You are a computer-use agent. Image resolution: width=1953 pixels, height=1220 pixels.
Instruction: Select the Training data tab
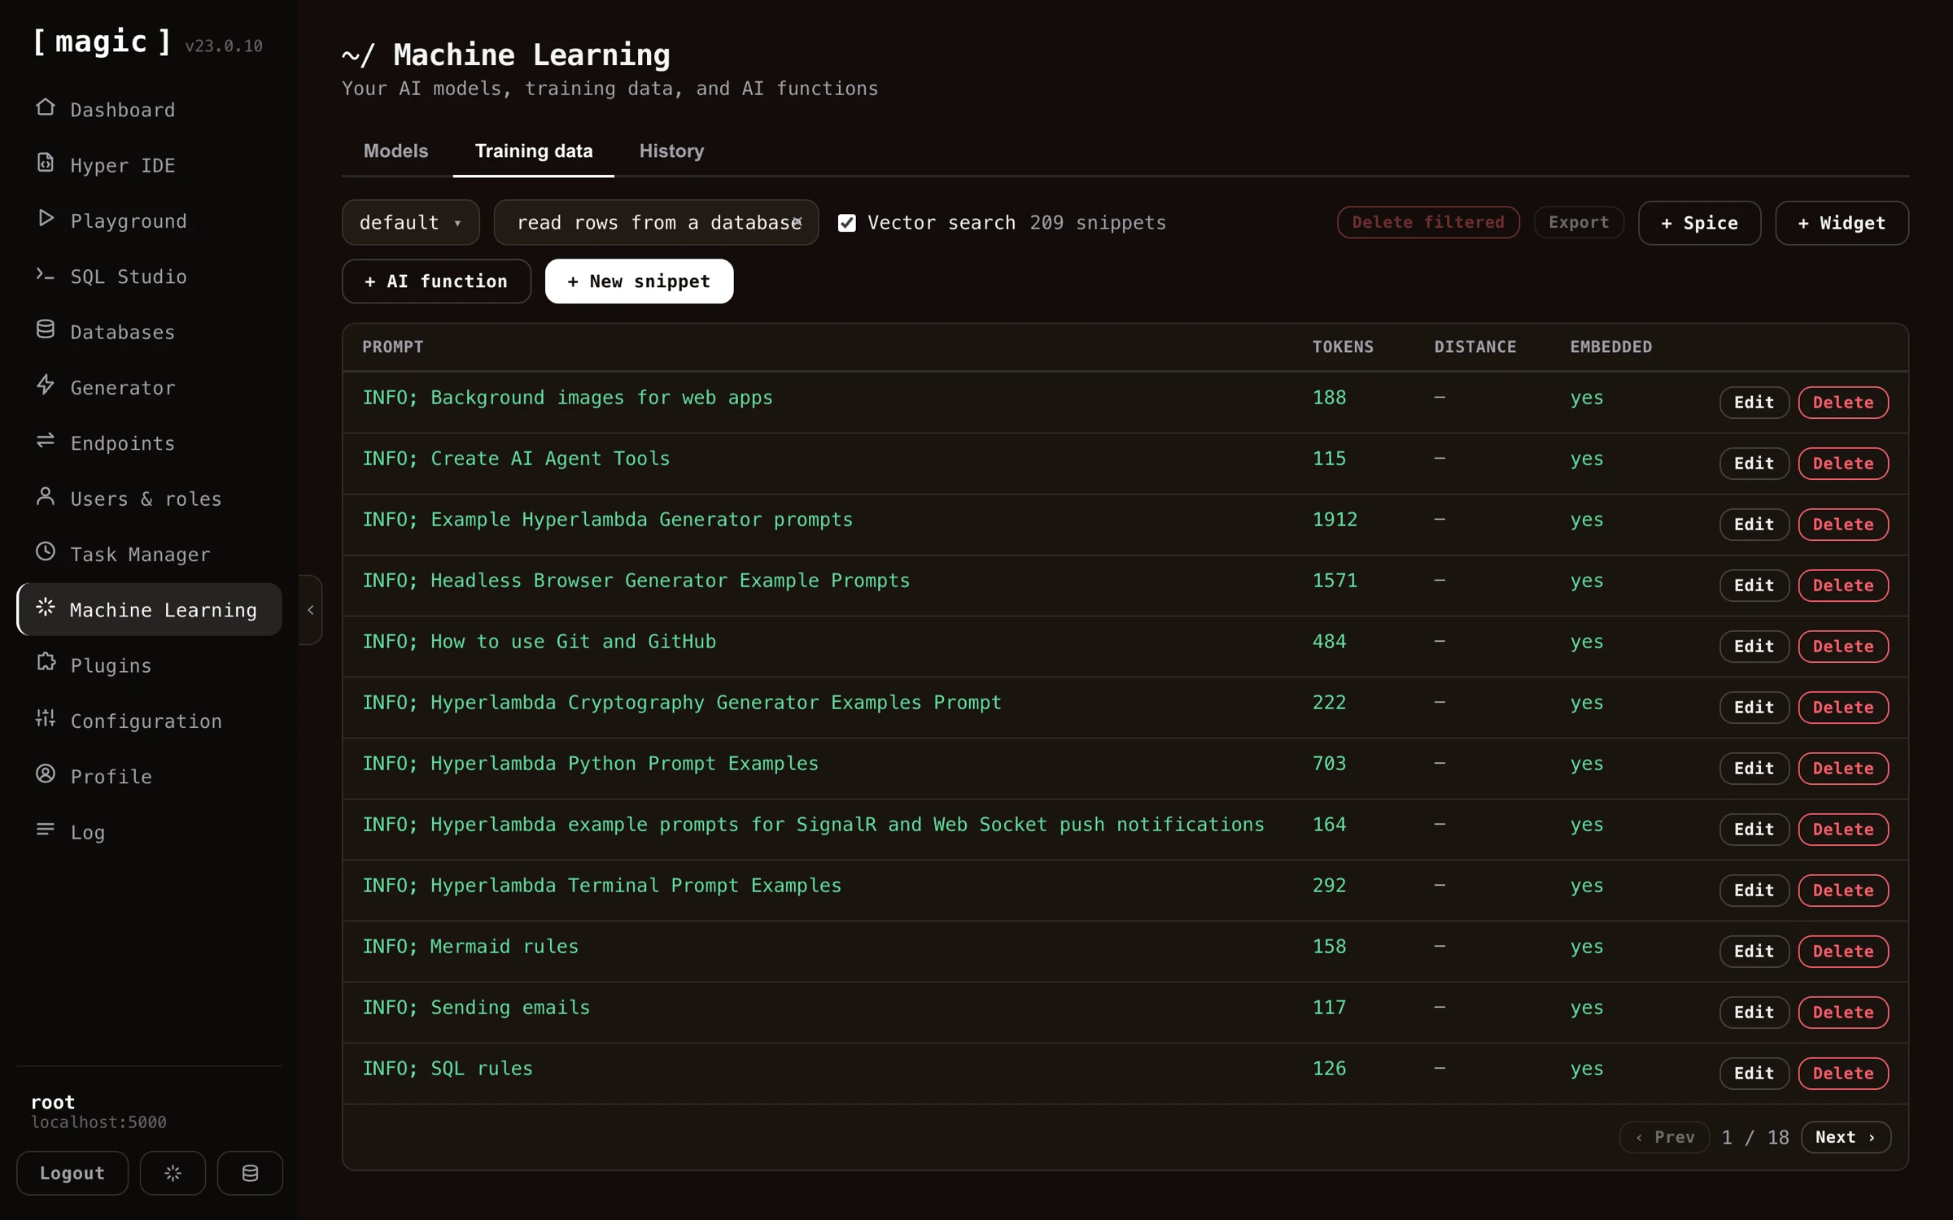(x=534, y=151)
